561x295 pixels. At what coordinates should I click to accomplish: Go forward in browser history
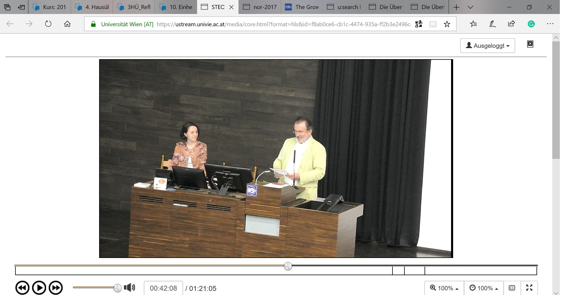coord(29,24)
